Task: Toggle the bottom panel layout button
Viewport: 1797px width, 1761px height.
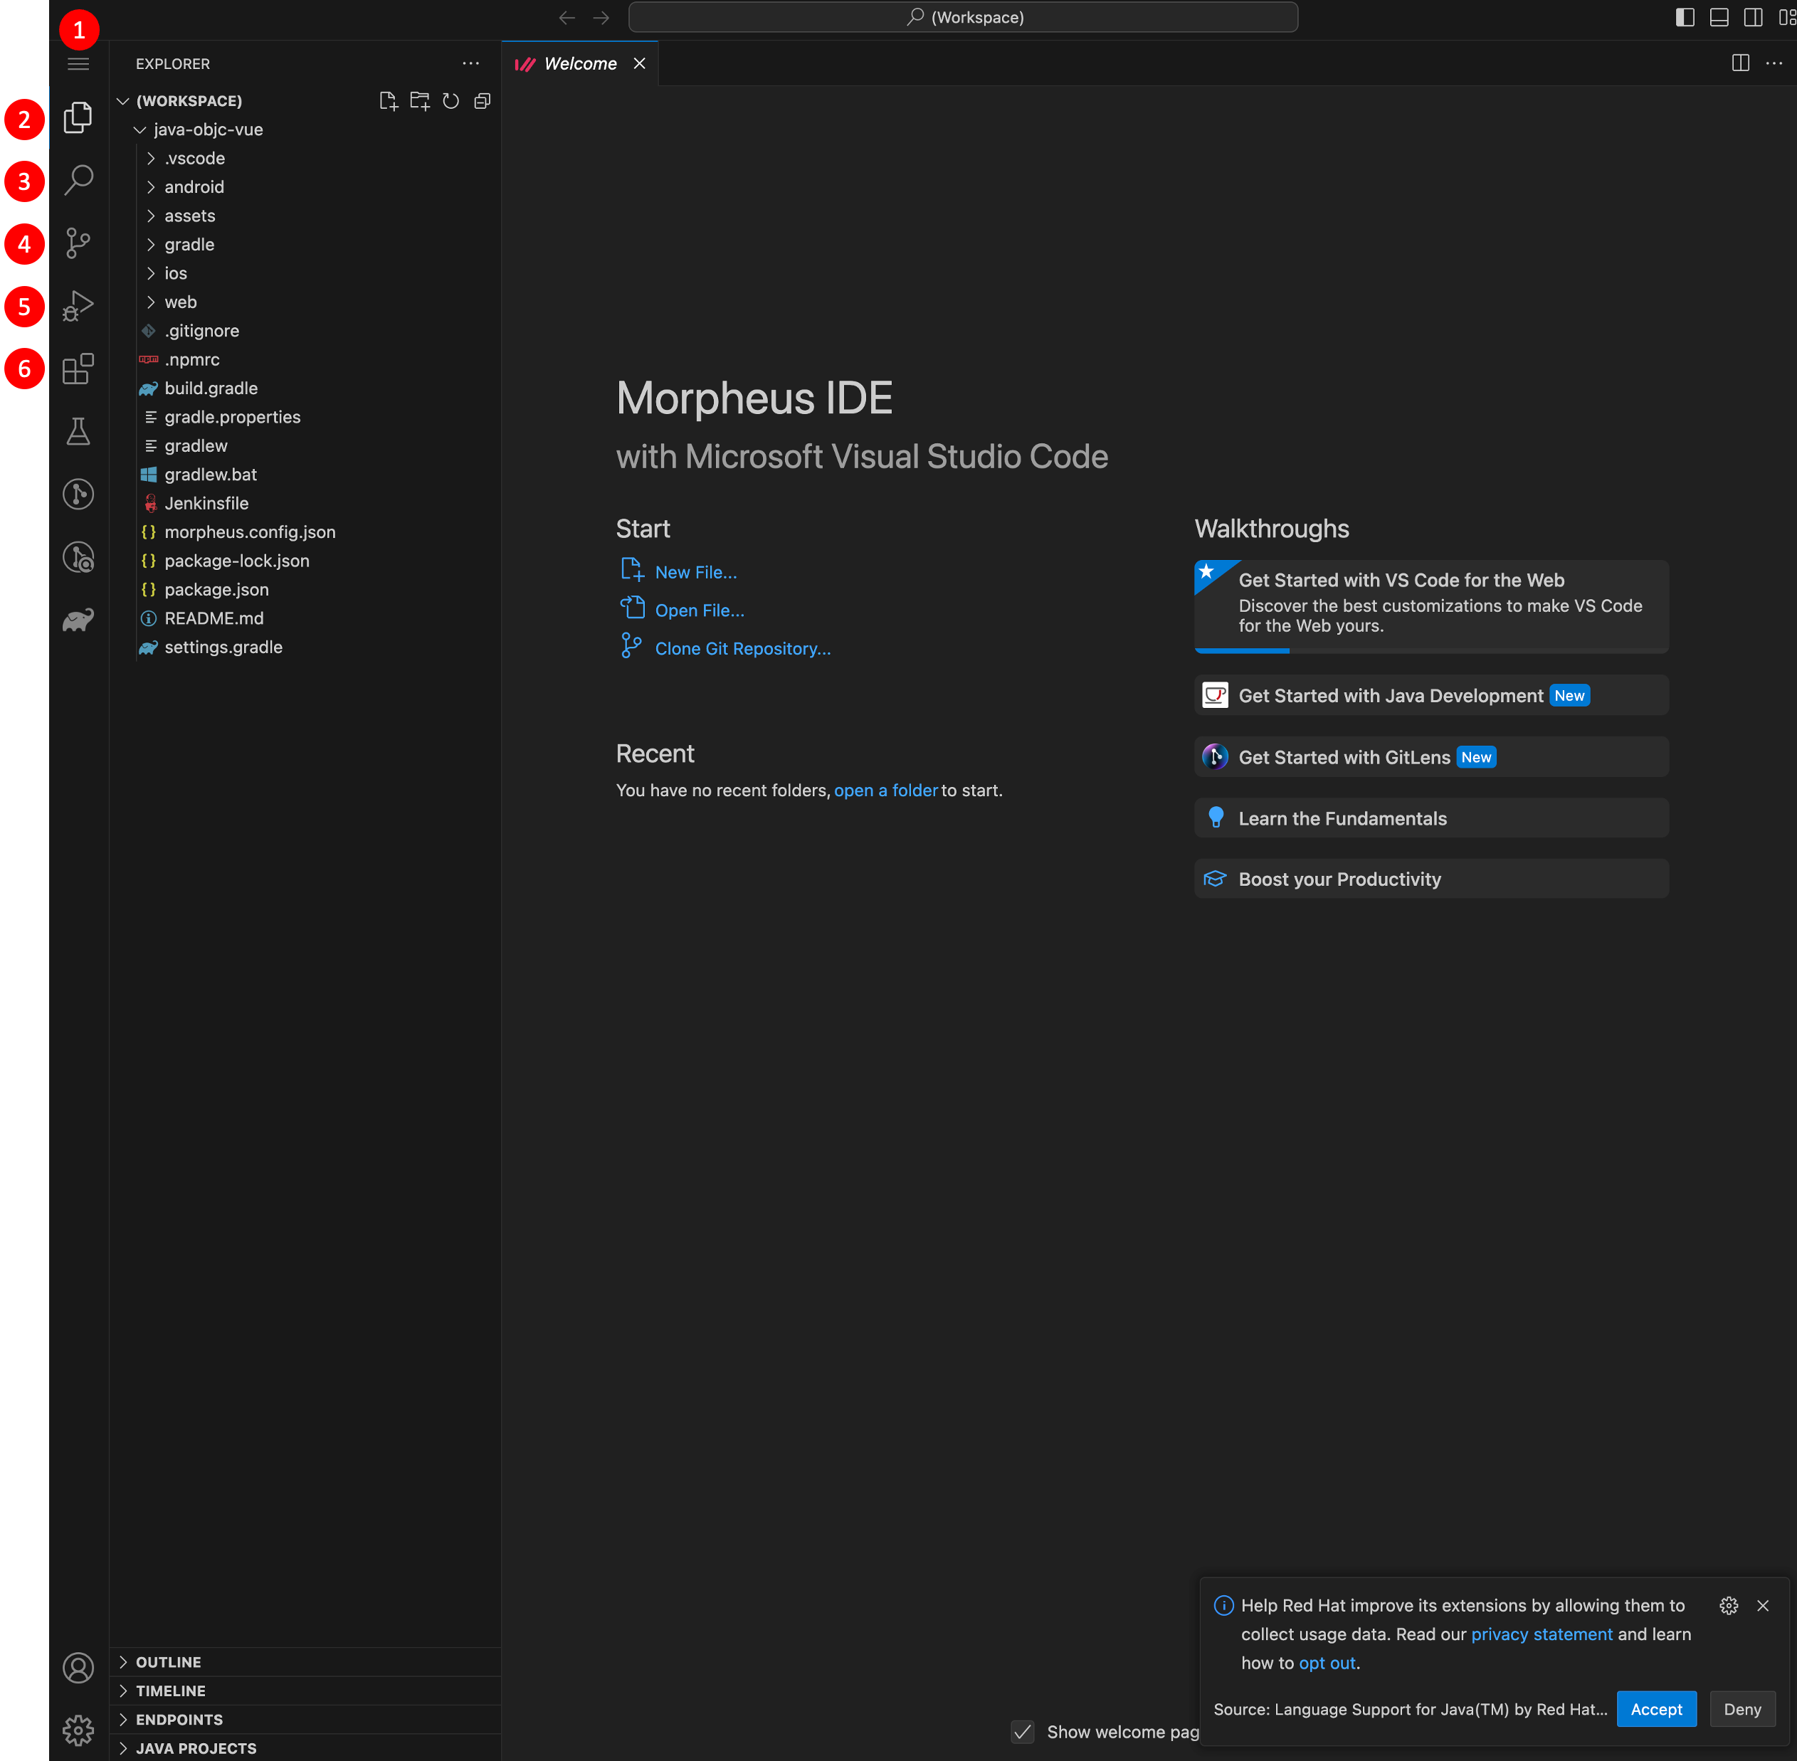Action: (x=1718, y=18)
